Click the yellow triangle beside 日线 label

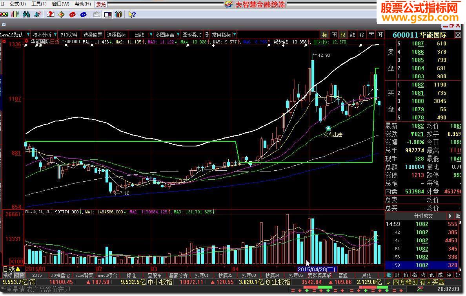tap(18, 269)
